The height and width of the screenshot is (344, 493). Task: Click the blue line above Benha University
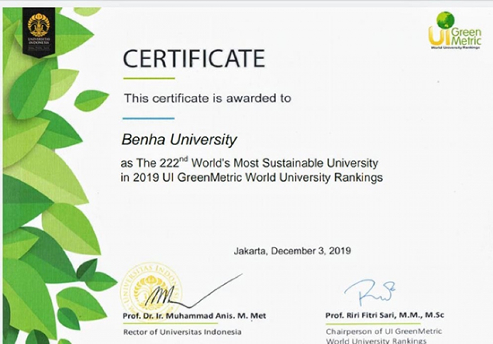click(148, 118)
